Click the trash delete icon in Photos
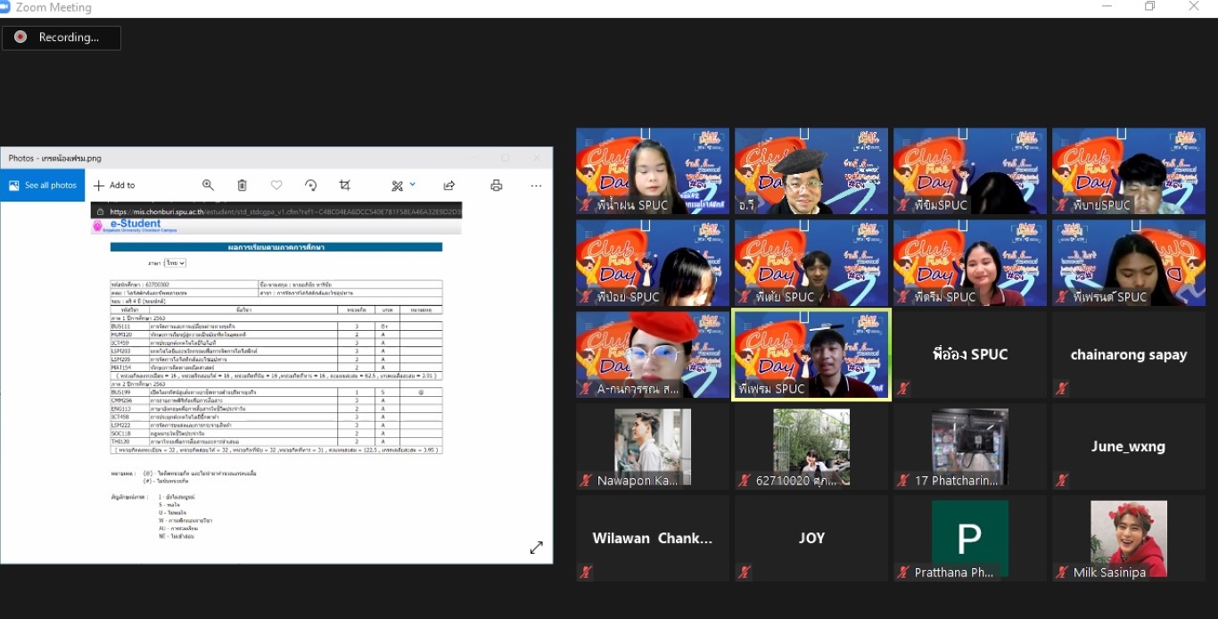 (242, 186)
